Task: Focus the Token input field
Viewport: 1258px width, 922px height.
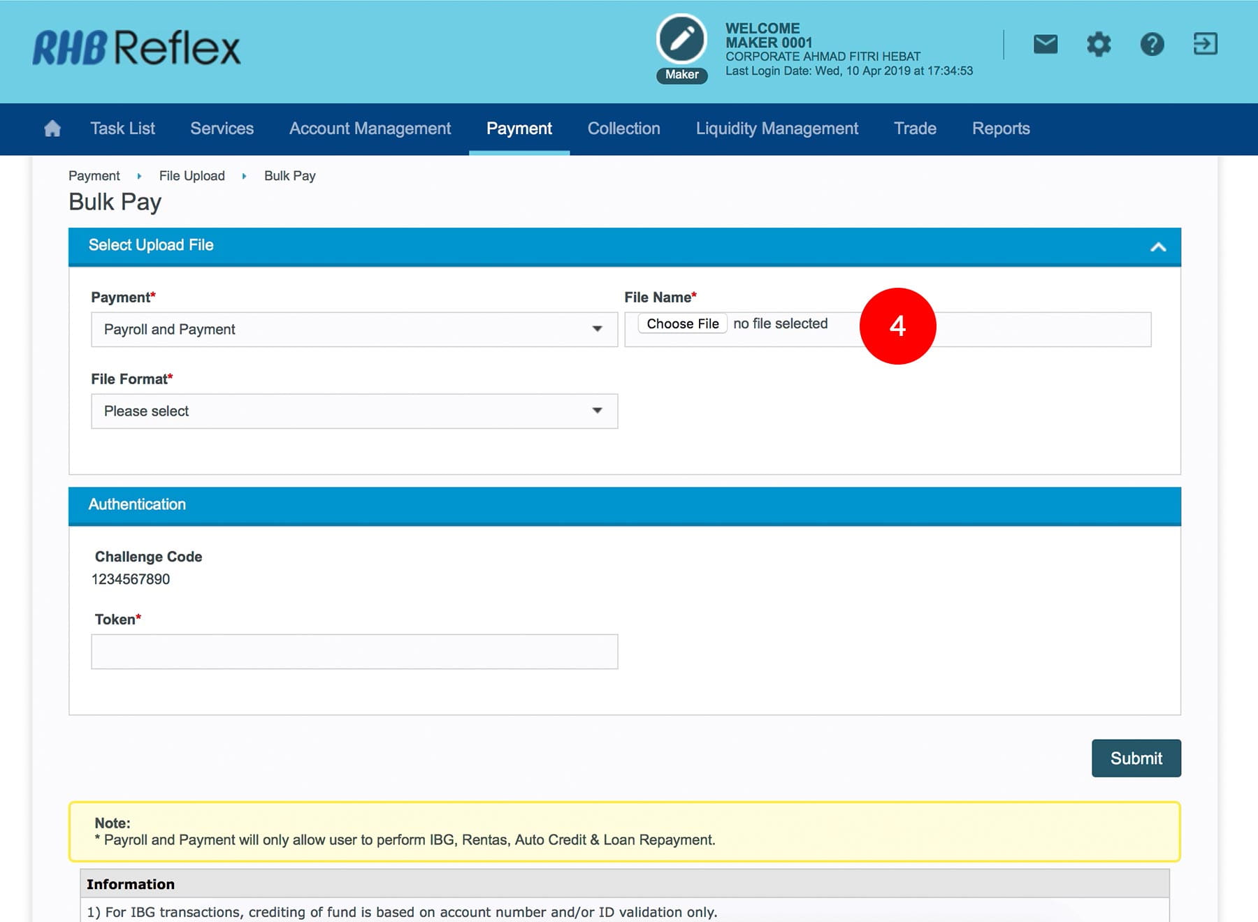Action: pyautogui.click(x=354, y=652)
